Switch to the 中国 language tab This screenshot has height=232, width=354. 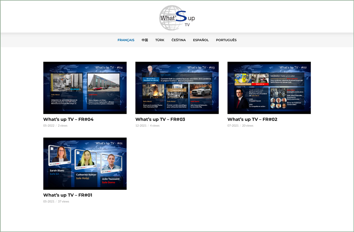145,40
